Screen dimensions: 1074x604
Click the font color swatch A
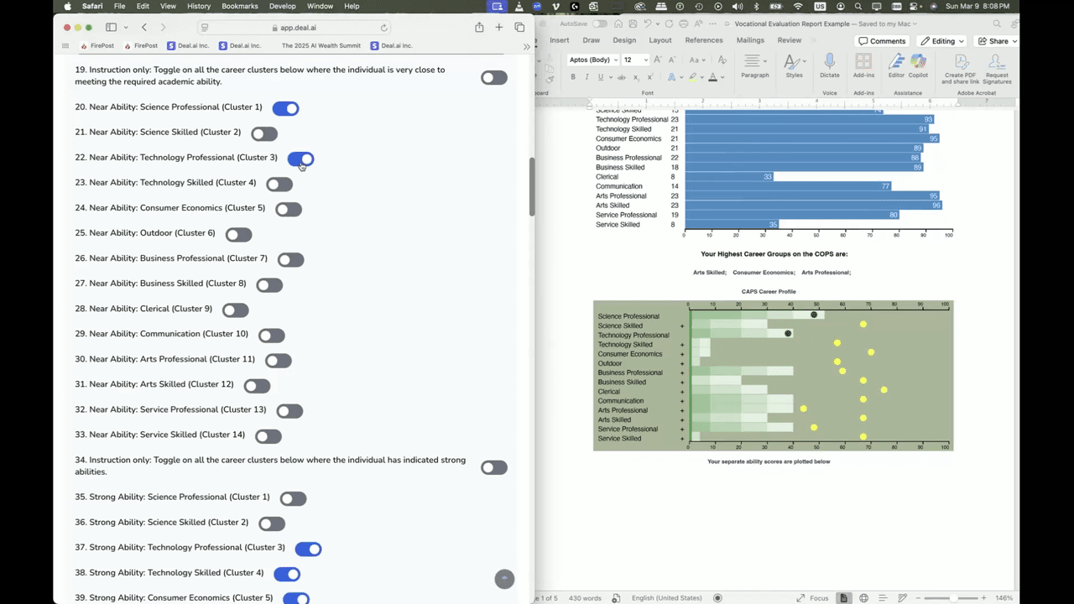coord(712,77)
